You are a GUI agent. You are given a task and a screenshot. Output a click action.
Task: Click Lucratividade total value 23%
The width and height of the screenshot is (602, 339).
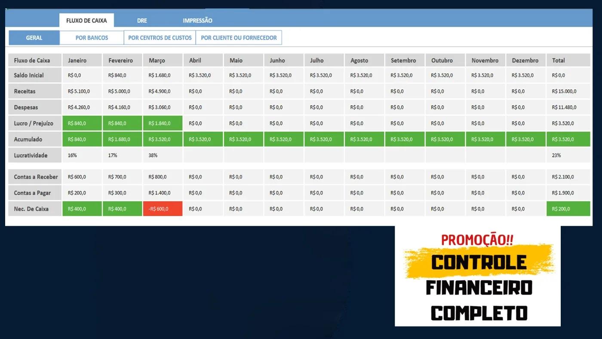point(568,155)
